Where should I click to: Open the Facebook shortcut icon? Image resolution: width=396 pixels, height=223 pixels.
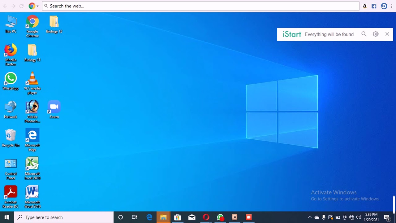(x=374, y=6)
